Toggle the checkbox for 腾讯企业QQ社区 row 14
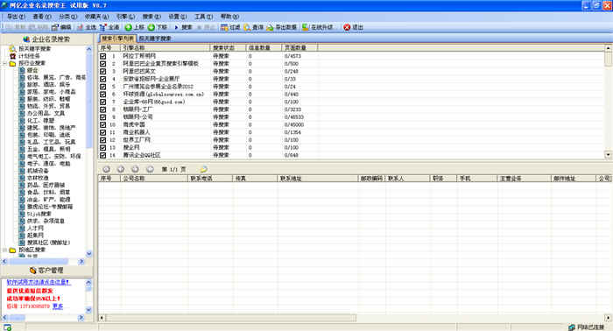This screenshot has height=331, width=613. [102, 155]
